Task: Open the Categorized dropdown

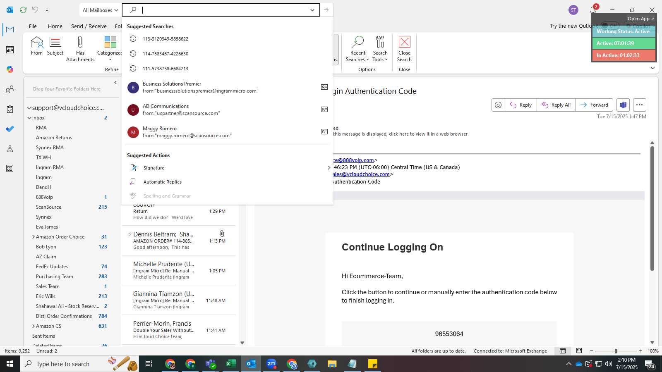Action: coord(110,49)
